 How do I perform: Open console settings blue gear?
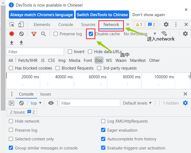click(185, 103)
